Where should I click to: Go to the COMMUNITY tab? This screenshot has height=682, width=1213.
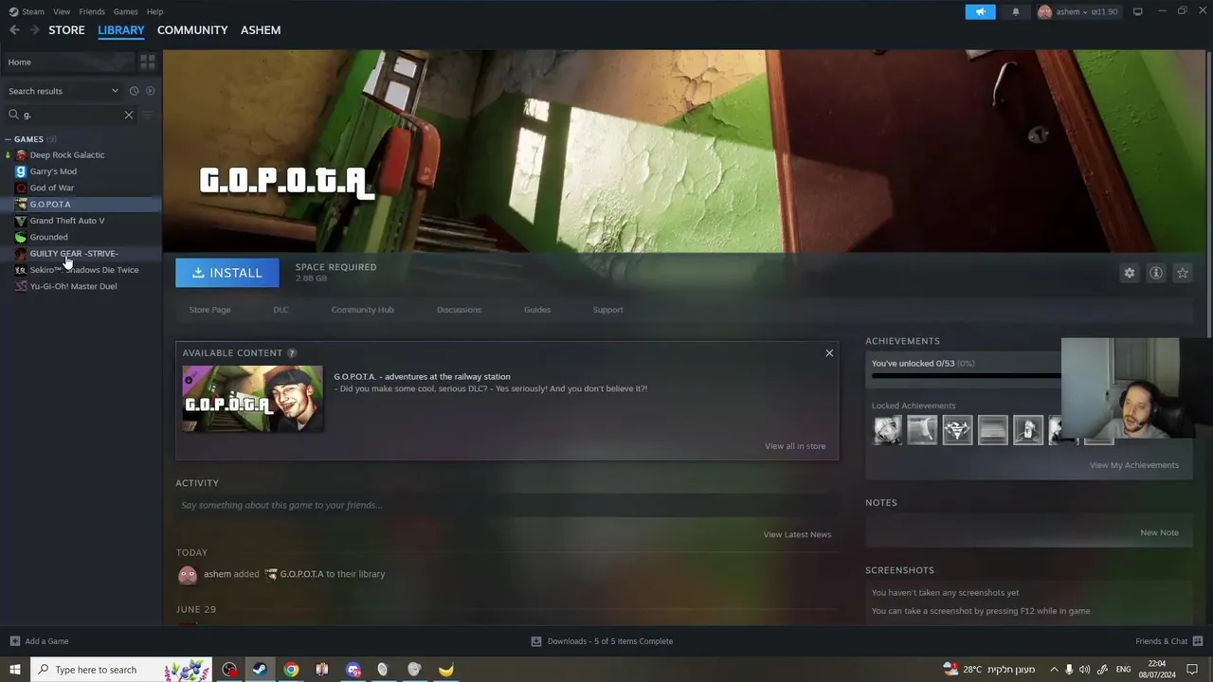pos(192,30)
